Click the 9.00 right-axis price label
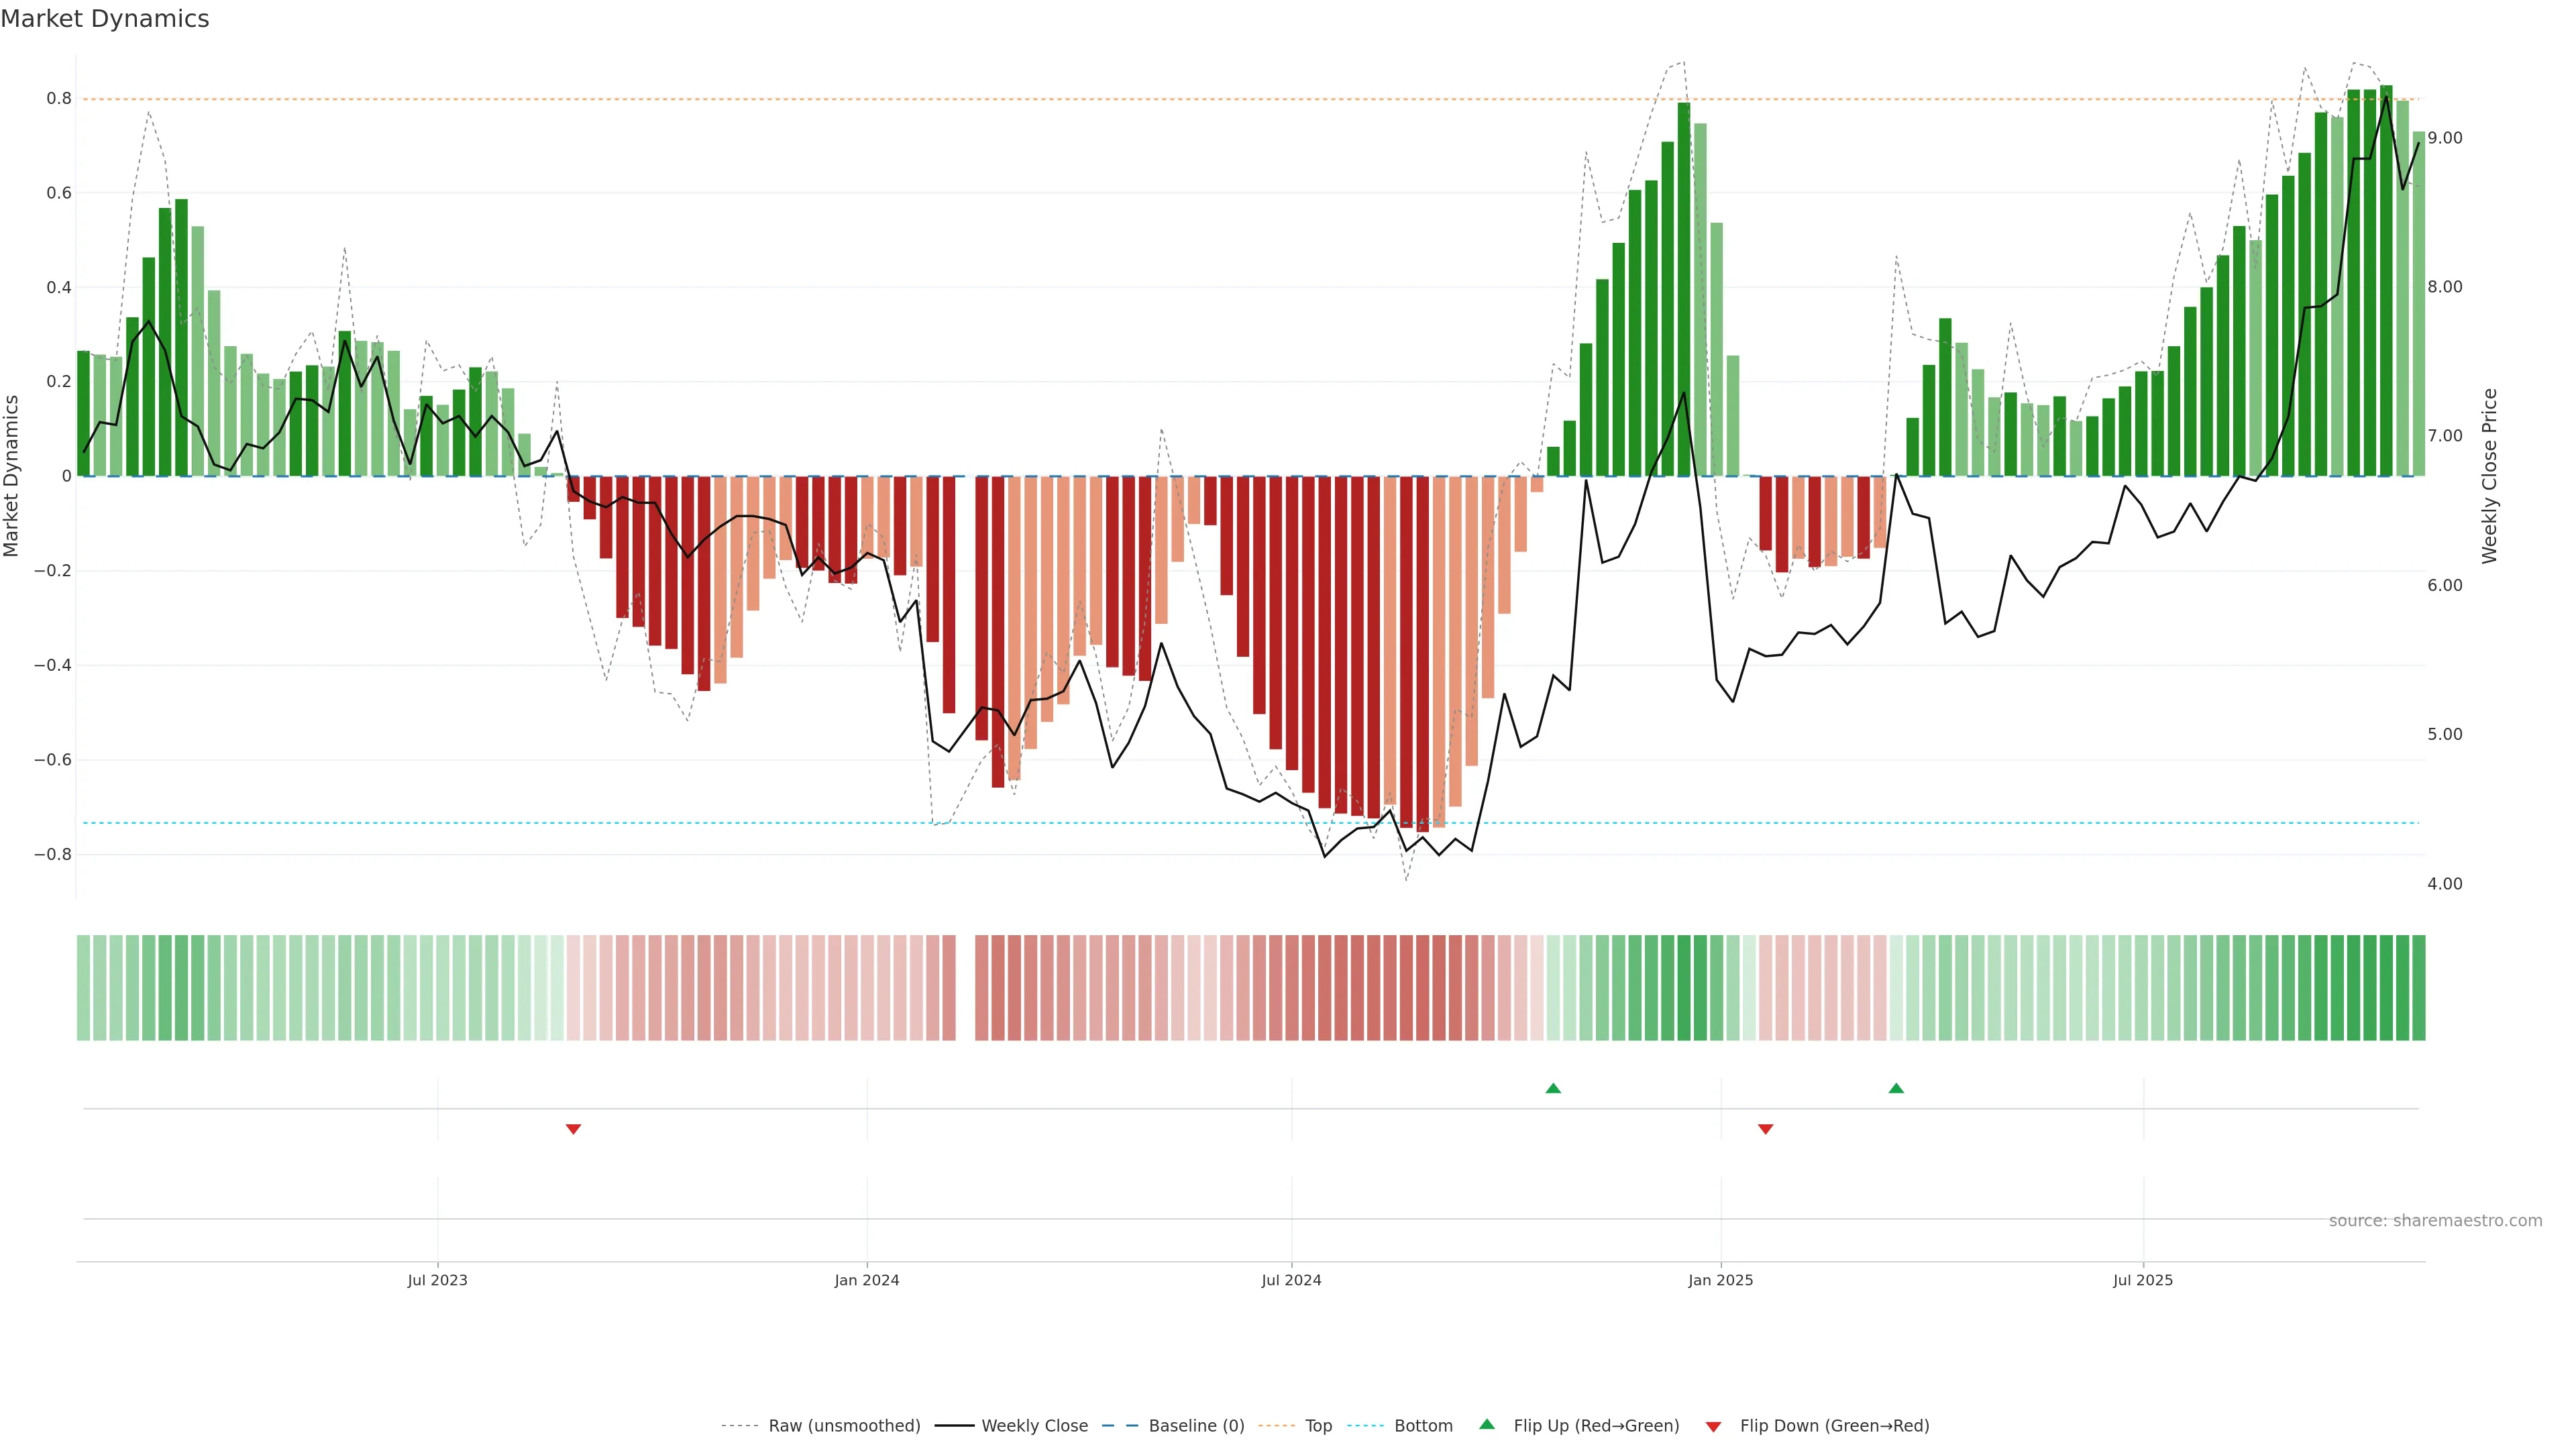The height and width of the screenshot is (1449, 2576). (x=2445, y=138)
